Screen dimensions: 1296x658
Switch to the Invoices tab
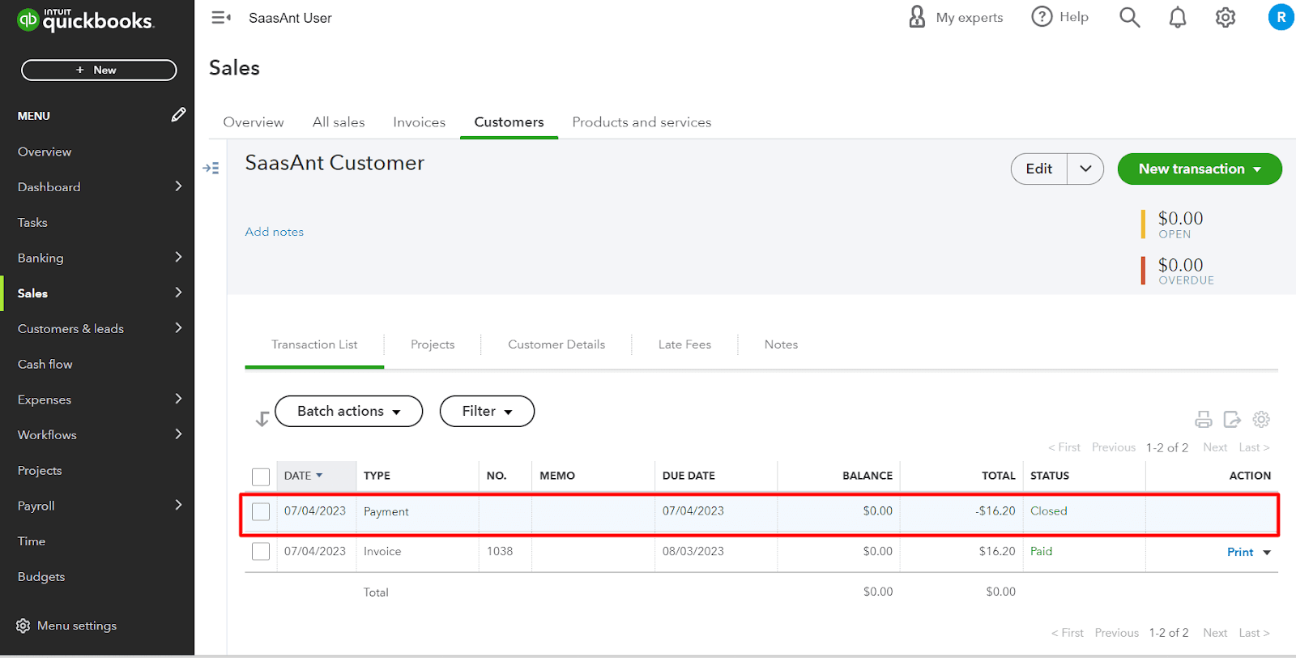click(419, 122)
